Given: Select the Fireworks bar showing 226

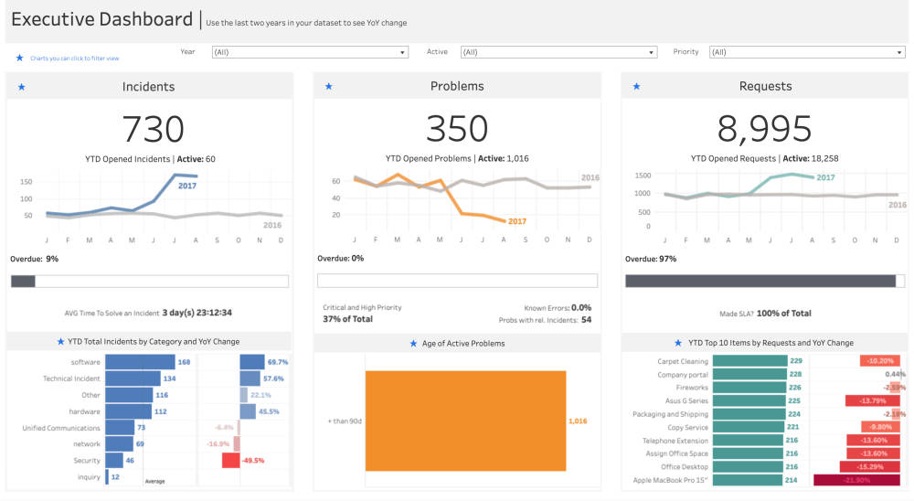Looking at the screenshot, I should click(x=749, y=388).
